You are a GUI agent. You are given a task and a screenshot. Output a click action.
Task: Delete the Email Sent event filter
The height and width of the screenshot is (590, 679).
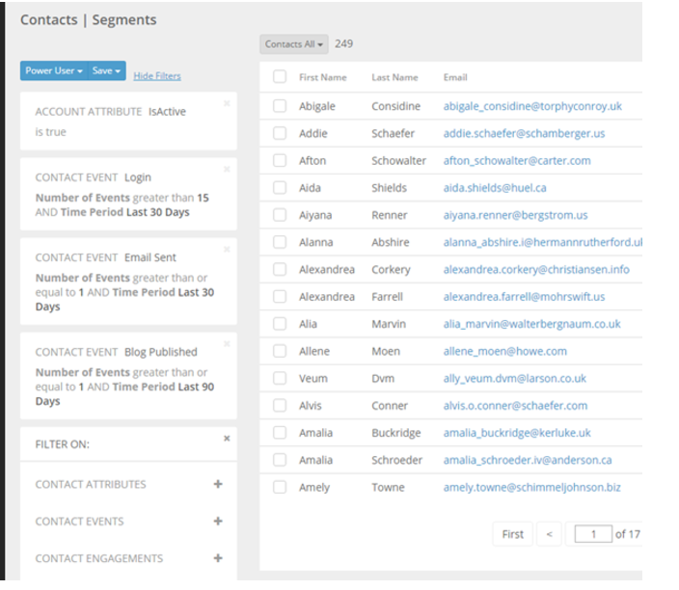tap(227, 249)
